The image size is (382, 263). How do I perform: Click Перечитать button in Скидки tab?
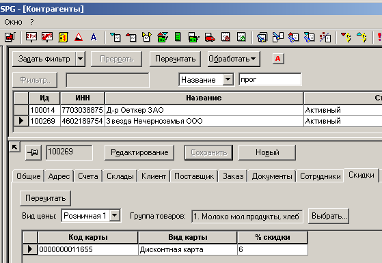[x=45, y=198]
